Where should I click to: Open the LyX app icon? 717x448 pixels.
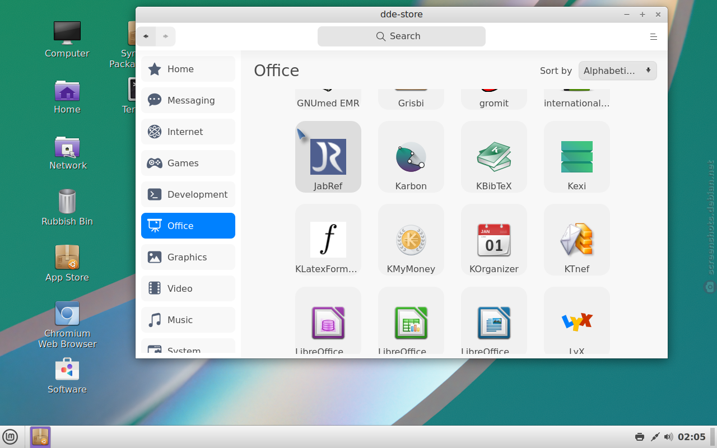[x=577, y=321]
